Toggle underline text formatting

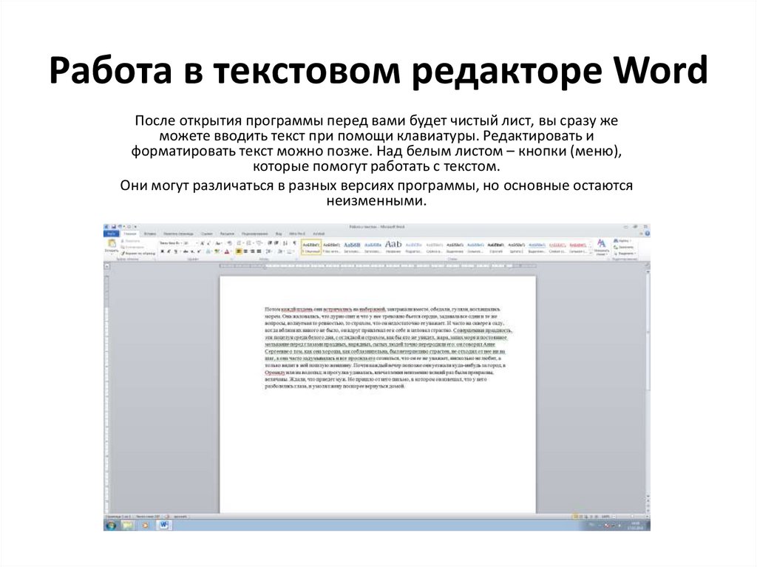click(x=174, y=251)
